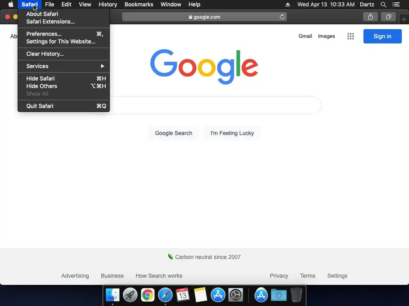
Task: Click the Safari compass icon in Dock
Action: click(165, 295)
